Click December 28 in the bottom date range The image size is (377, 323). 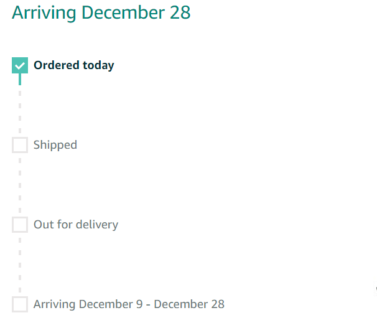click(x=189, y=304)
